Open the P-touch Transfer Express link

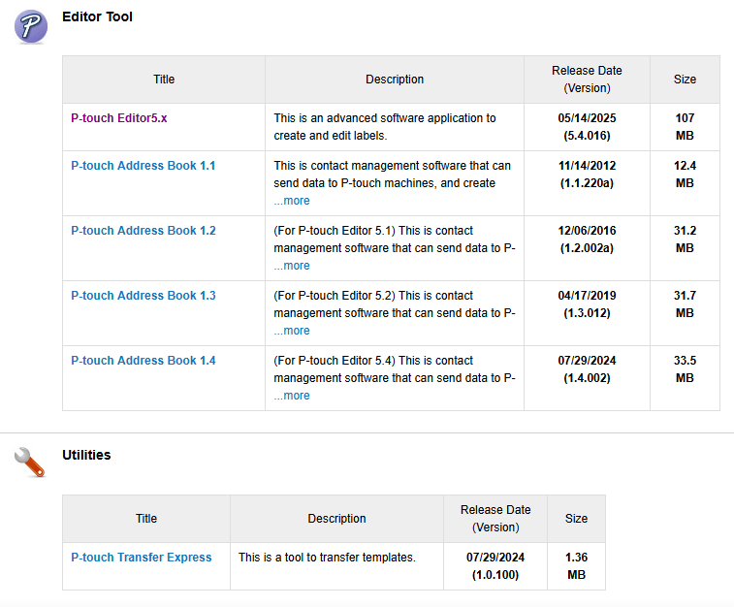coord(141,558)
